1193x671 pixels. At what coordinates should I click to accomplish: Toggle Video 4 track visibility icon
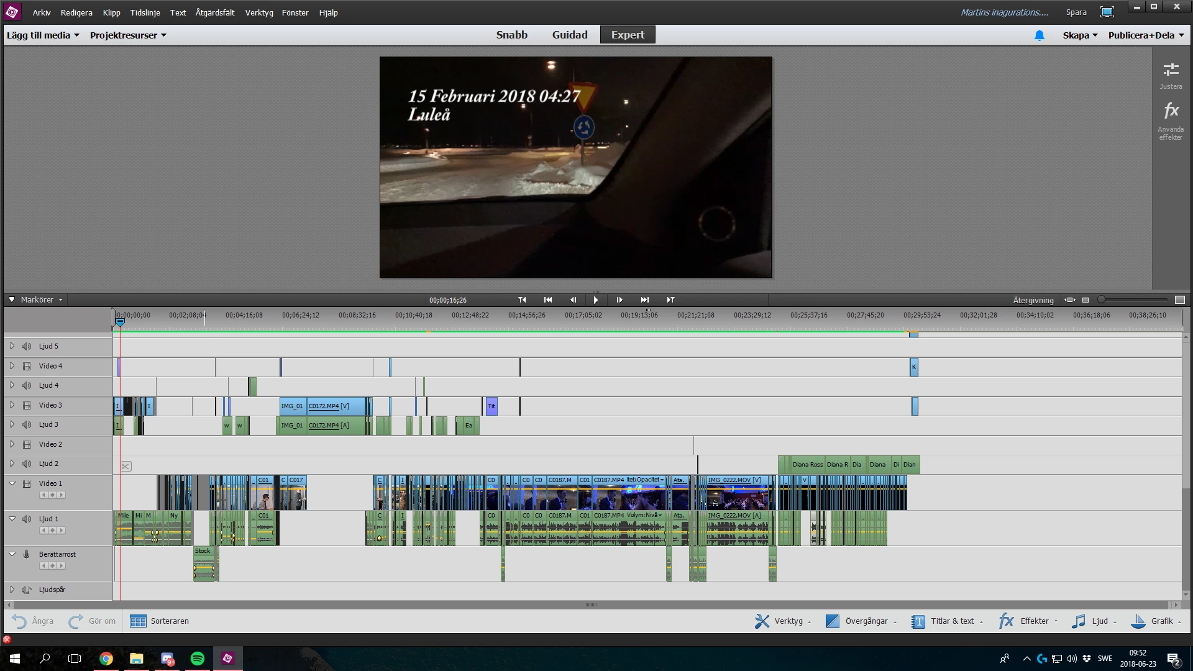pos(27,366)
